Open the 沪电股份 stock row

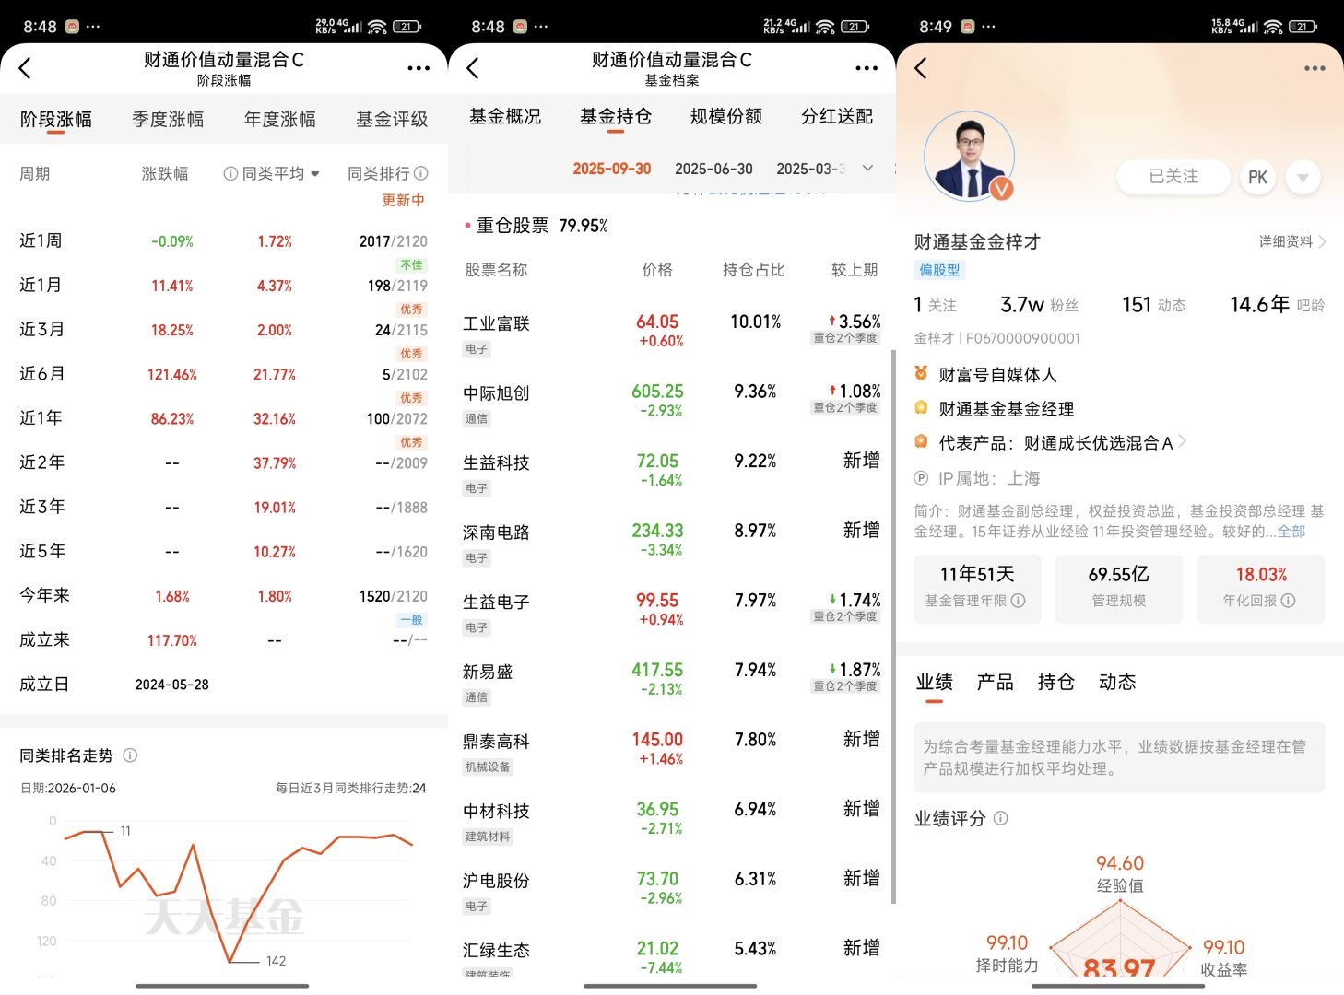tap(671, 892)
